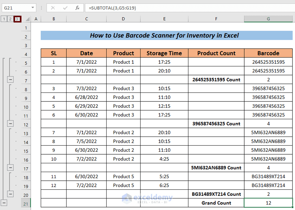Click the 'Product Count' header cell

(216, 53)
